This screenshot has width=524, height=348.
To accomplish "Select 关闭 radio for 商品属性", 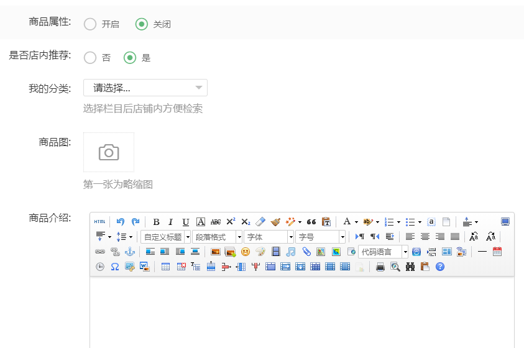I will [142, 24].
